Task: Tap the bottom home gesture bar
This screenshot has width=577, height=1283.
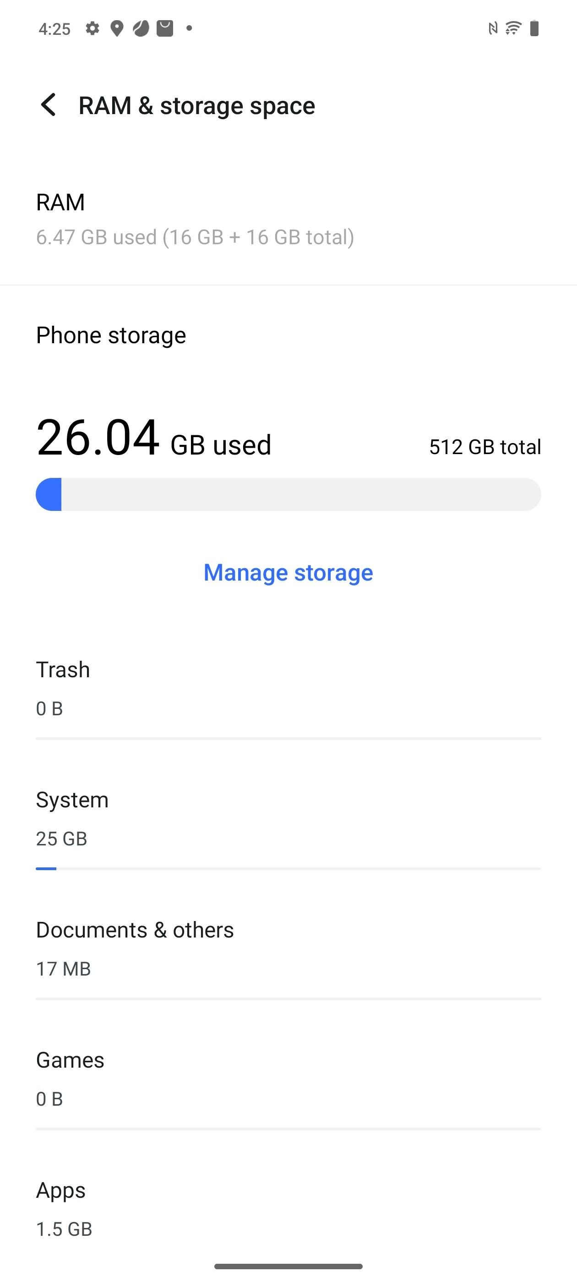Action: click(x=288, y=1266)
